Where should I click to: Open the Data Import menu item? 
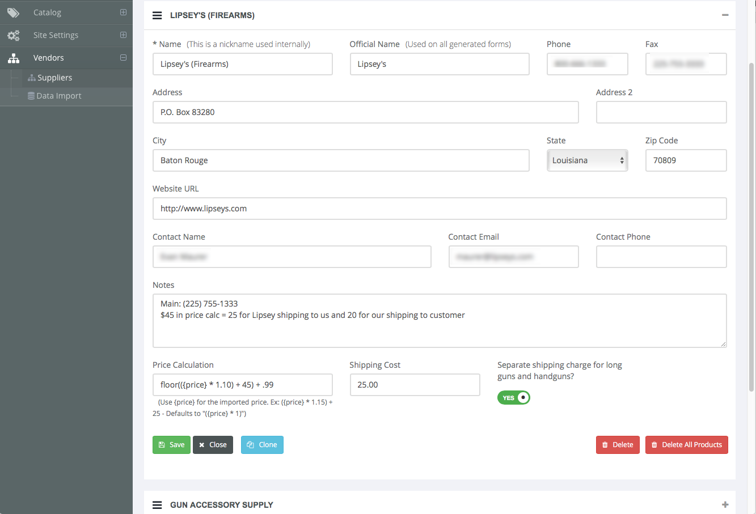click(x=59, y=96)
